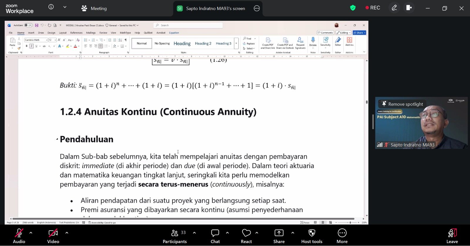Click Replace in Editing group
The height and width of the screenshot is (246, 470).
(x=249, y=44)
